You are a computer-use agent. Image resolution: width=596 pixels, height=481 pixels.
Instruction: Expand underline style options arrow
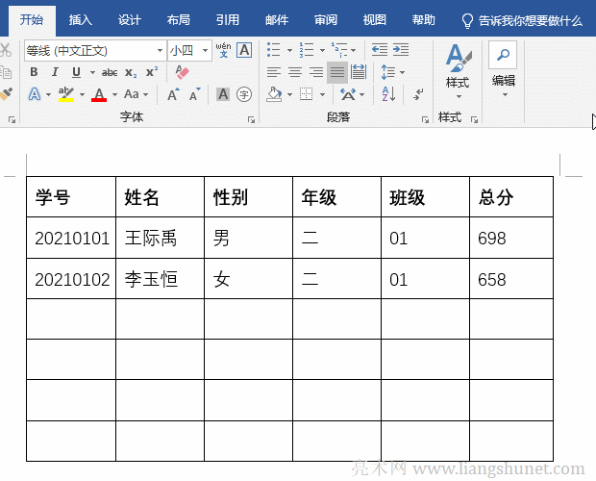[92, 72]
